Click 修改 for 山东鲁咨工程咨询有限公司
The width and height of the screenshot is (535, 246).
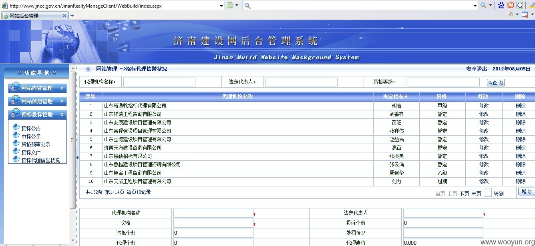click(484, 173)
